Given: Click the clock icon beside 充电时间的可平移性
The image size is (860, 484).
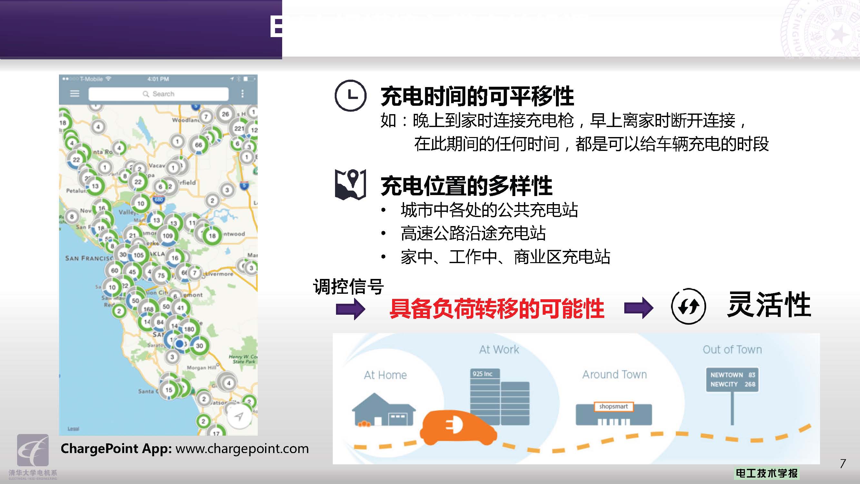Looking at the screenshot, I should coord(350,95).
